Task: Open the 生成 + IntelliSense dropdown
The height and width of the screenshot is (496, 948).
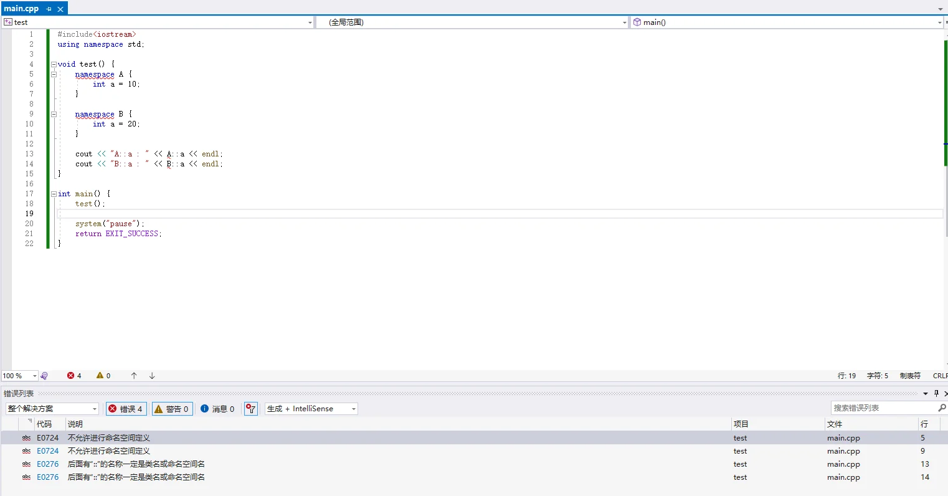Action: click(311, 409)
